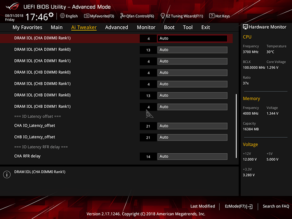Switch to the Tool tab
The width and height of the screenshot is (292, 219).
coord(188,28)
